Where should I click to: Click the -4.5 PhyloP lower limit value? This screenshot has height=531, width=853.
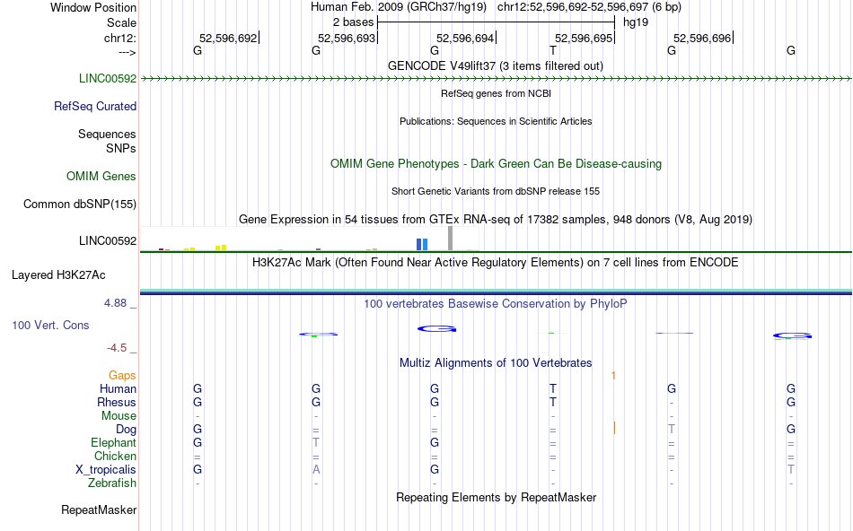click(117, 348)
